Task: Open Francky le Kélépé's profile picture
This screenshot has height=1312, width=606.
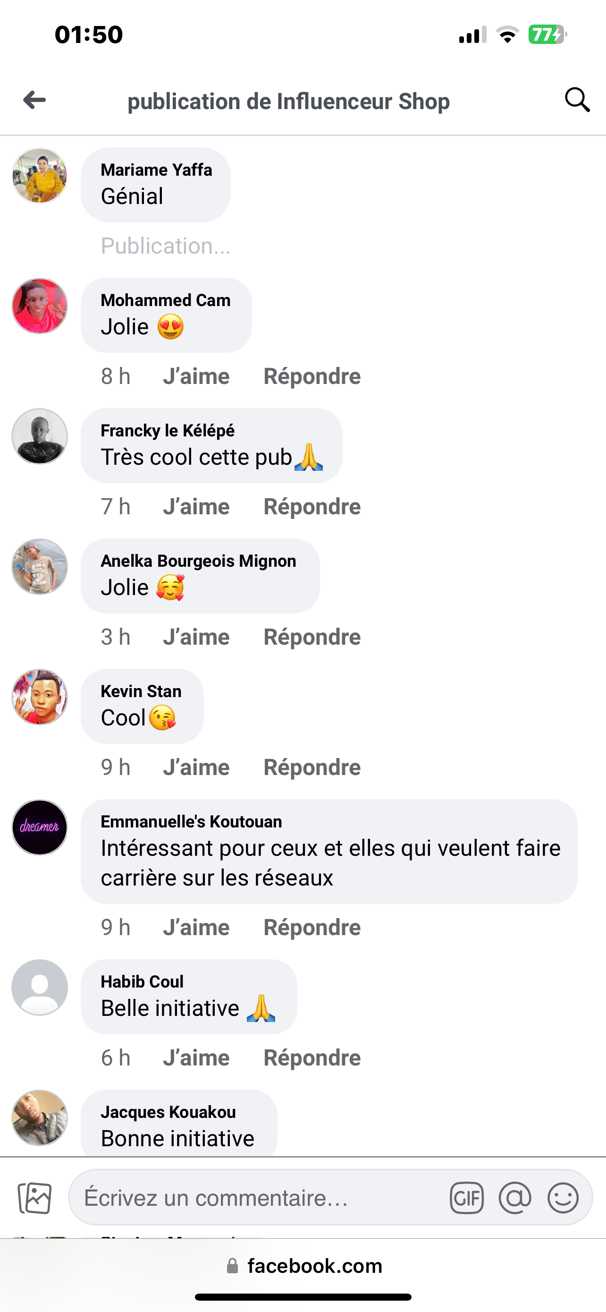Action: (40, 436)
